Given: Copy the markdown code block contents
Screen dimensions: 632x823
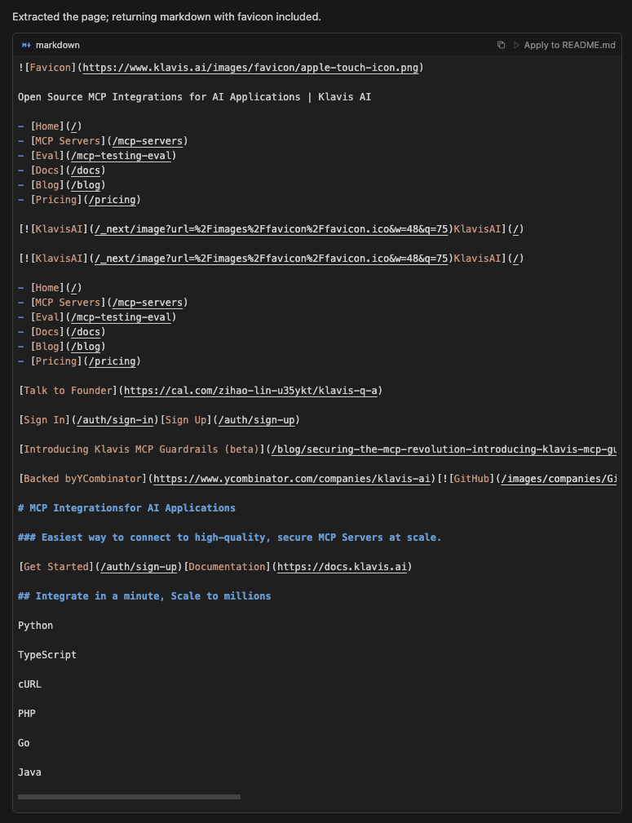Looking at the screenshot, I should 501,46.
